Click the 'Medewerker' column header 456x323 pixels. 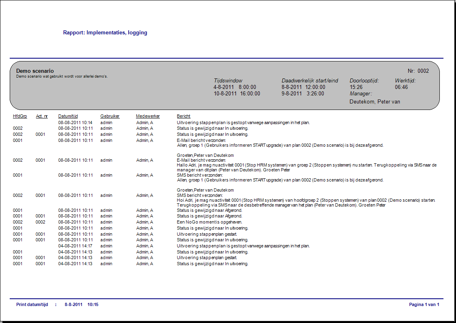[x=148, y=116]
